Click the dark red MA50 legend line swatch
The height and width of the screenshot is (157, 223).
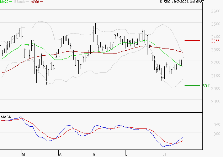41,1
